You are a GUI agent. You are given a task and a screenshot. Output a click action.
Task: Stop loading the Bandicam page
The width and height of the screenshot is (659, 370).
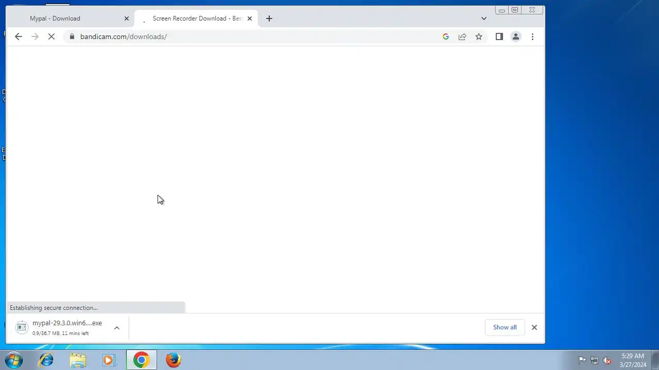pos(51,36)
